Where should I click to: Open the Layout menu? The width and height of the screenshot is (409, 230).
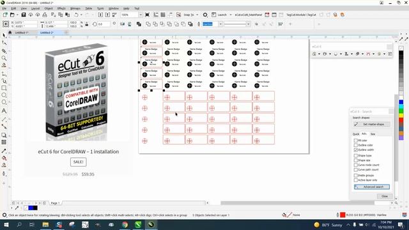pyautogui.click(x=36, y=8)
